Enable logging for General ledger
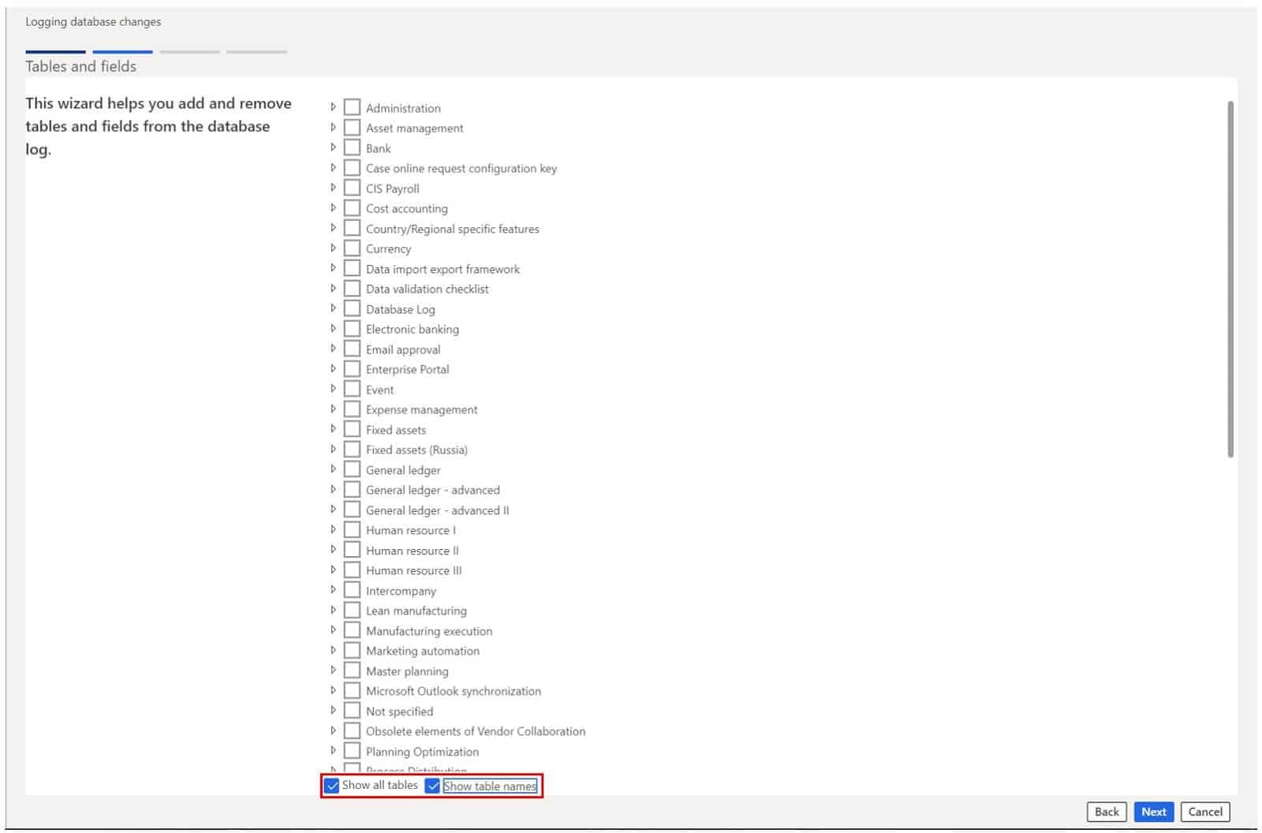Viewport: 1262px width, 833px height. click(x=352, y=469)
